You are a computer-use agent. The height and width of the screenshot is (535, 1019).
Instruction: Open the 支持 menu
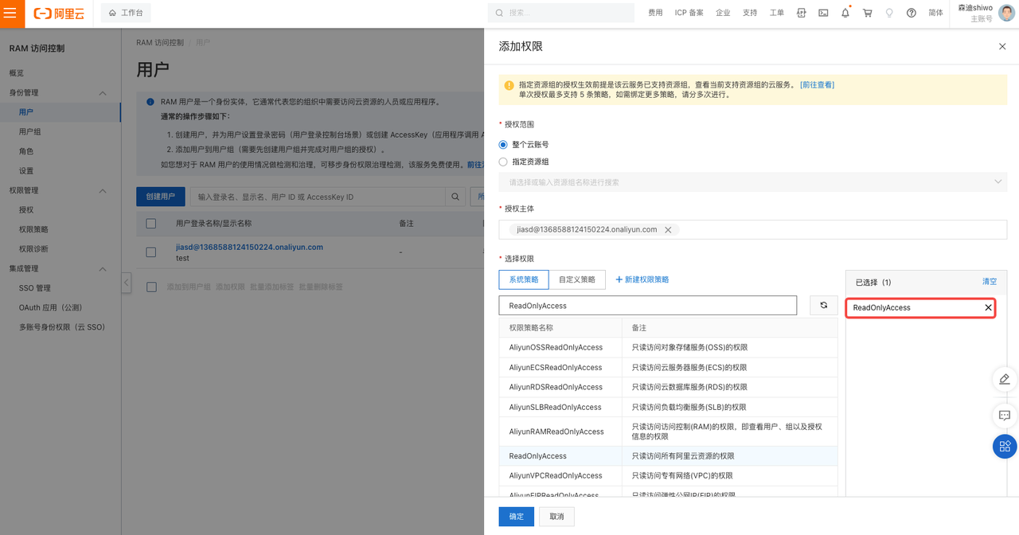[x=750, y=13]
